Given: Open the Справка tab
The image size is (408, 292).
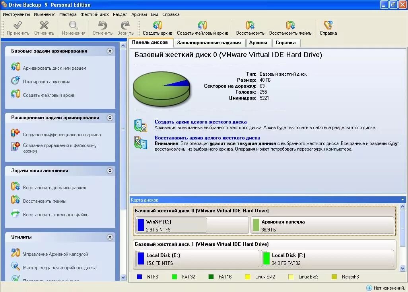Looking at the screenshot, I should pyautogui.click(x=286, y=43).
